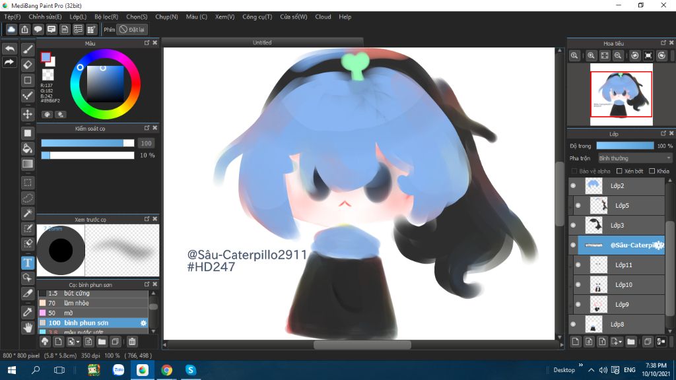Open the Pha trộn blend mode dropdown
The image size is (676, 380).
(x=635, y=158)
